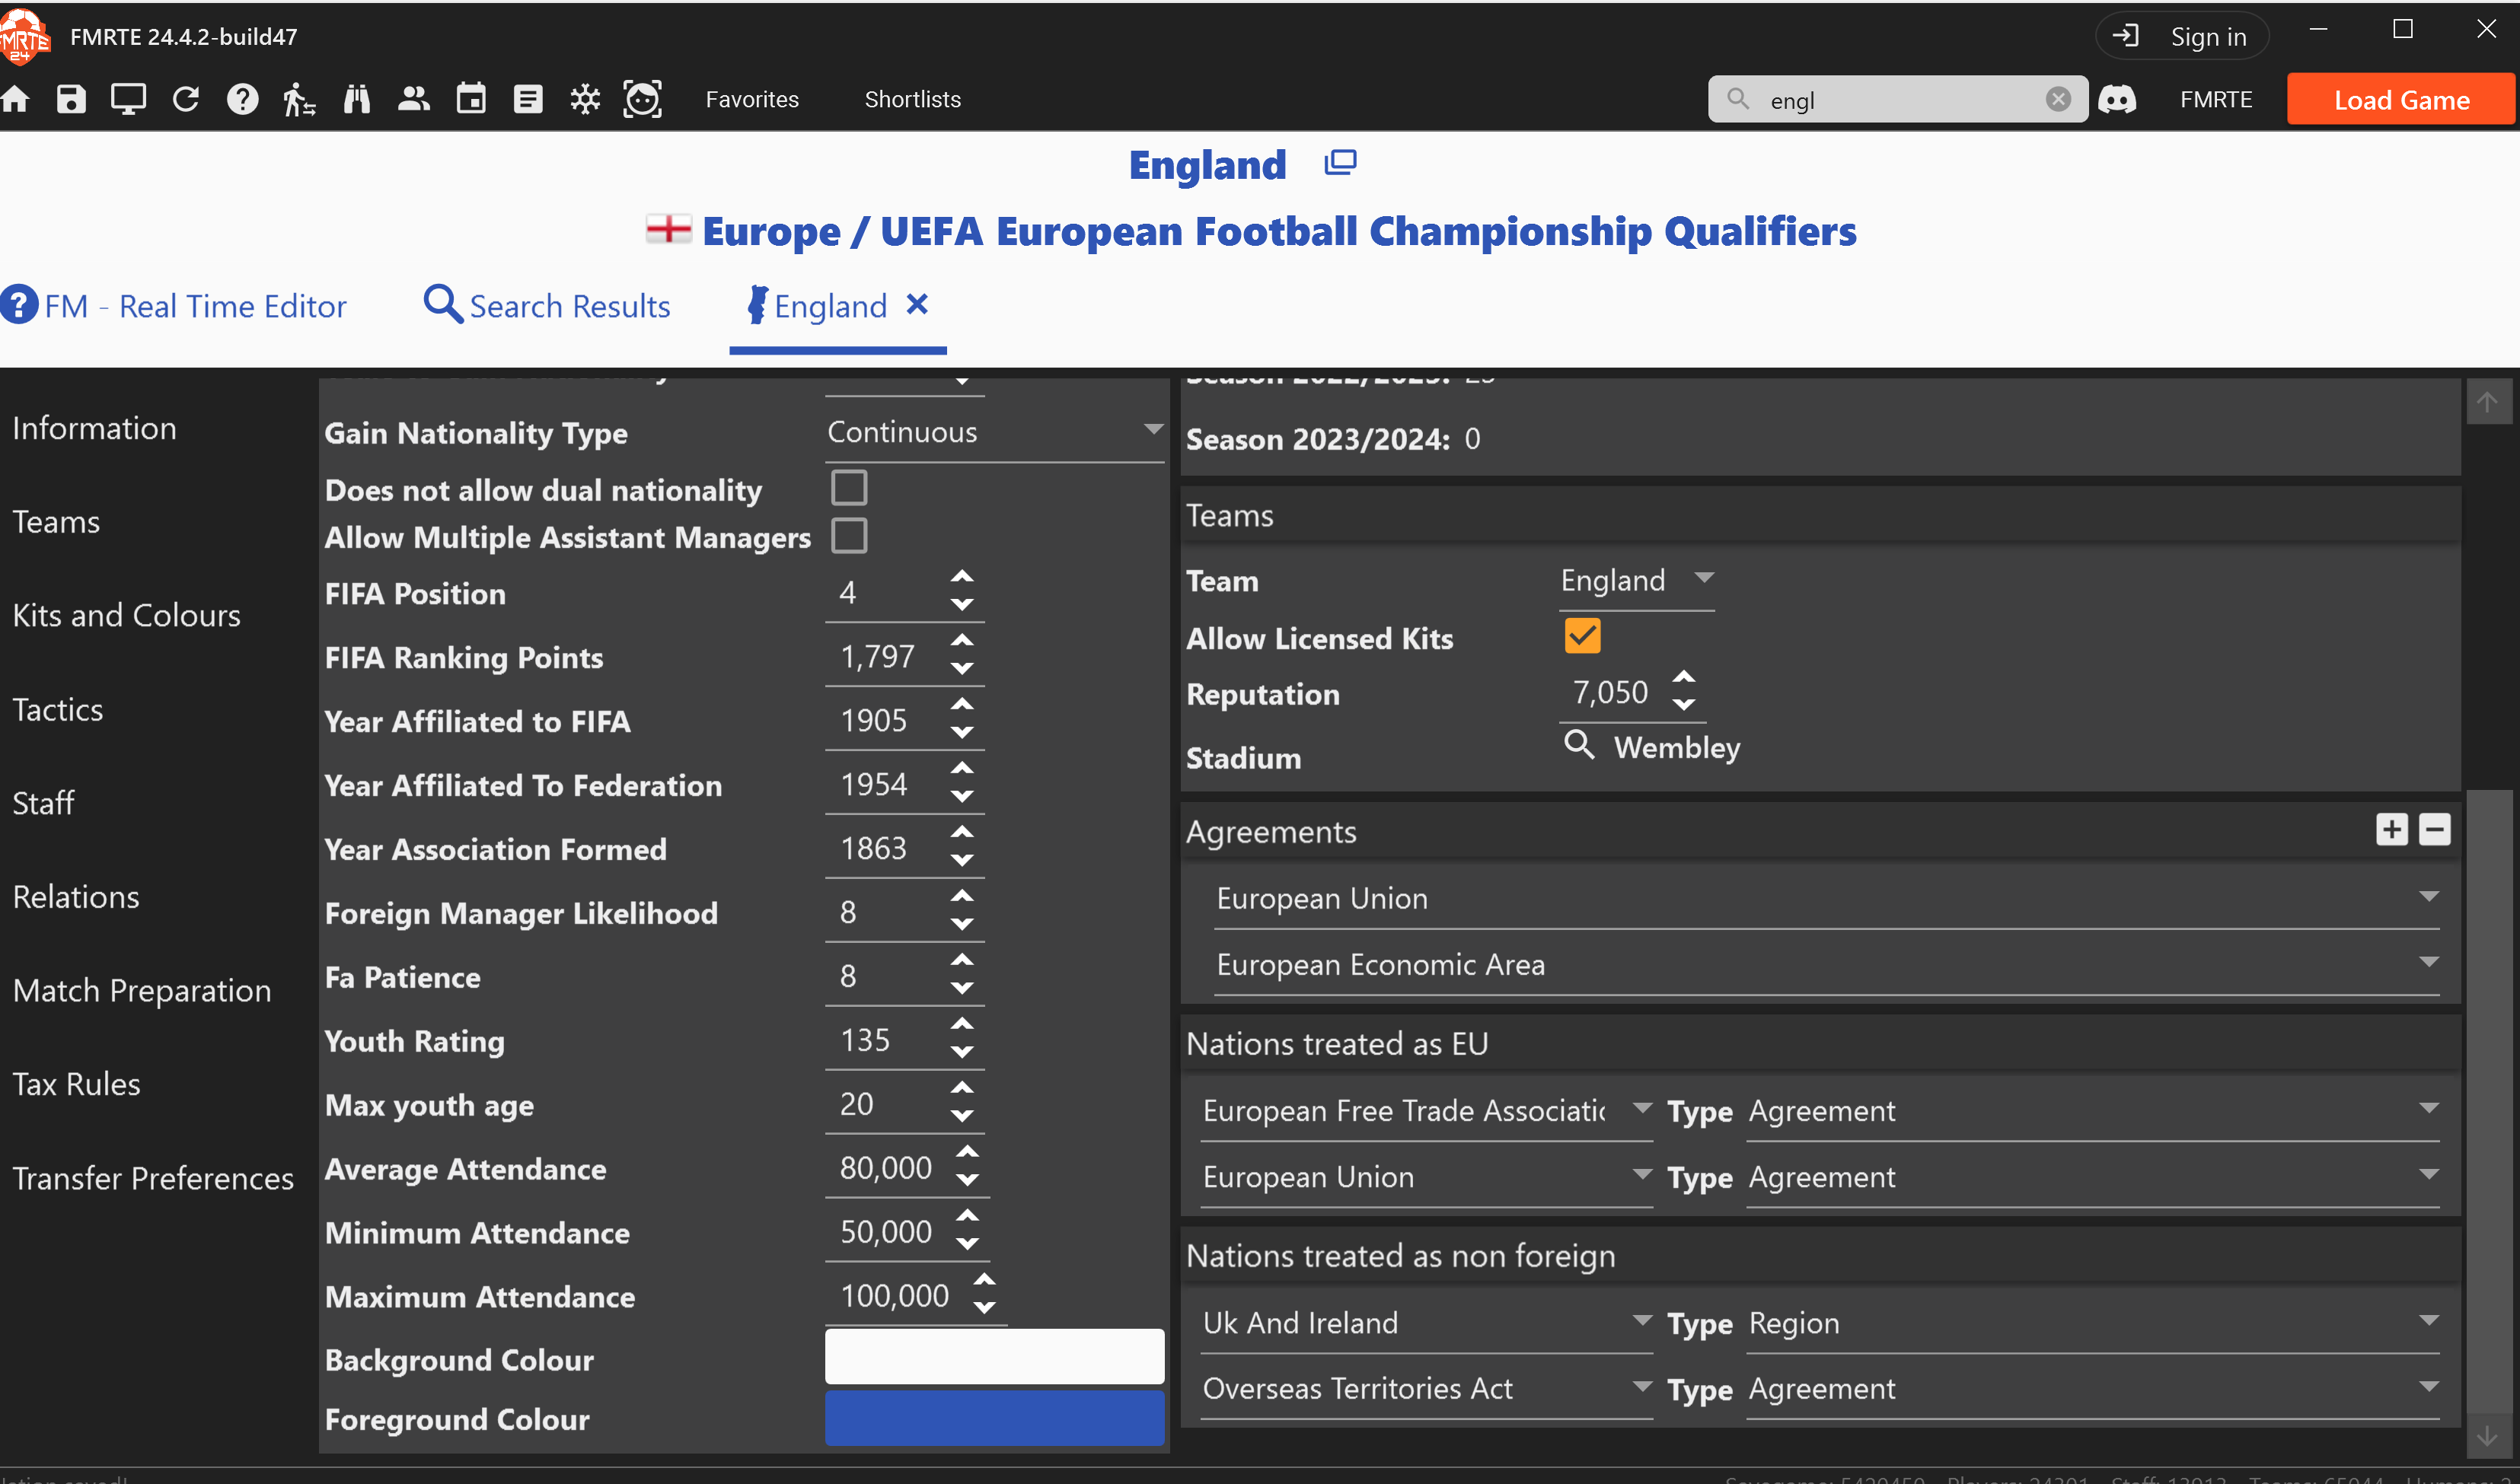Click the face scan icon
This screenshot has width=2520, height=1484.
pyautogui.click(x=643, y=99)
